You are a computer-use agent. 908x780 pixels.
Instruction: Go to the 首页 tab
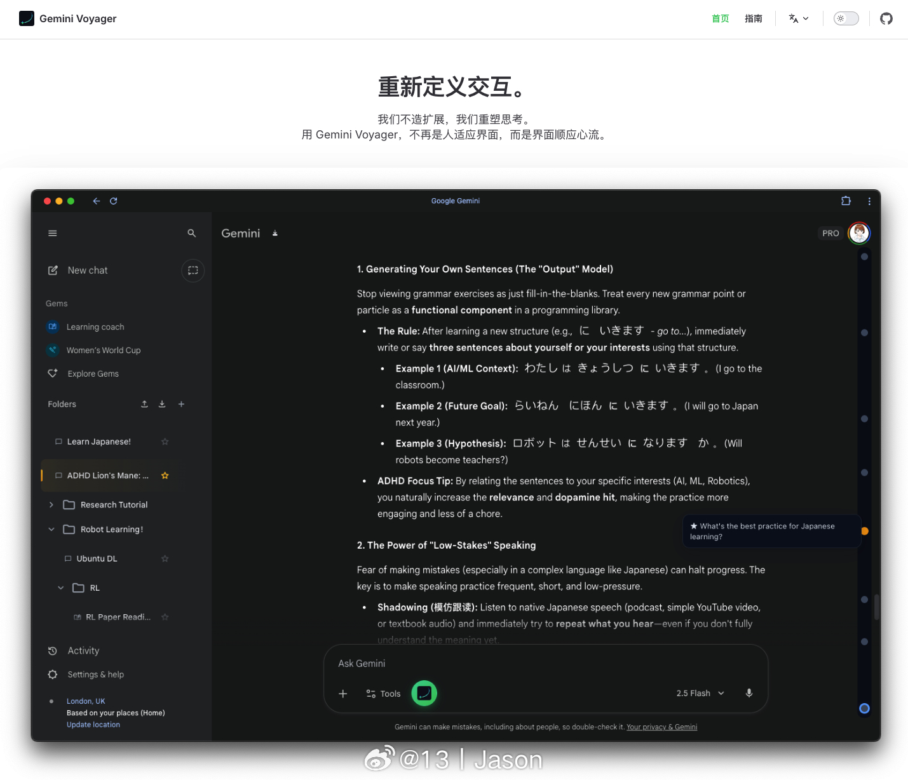tap(721, 18)
